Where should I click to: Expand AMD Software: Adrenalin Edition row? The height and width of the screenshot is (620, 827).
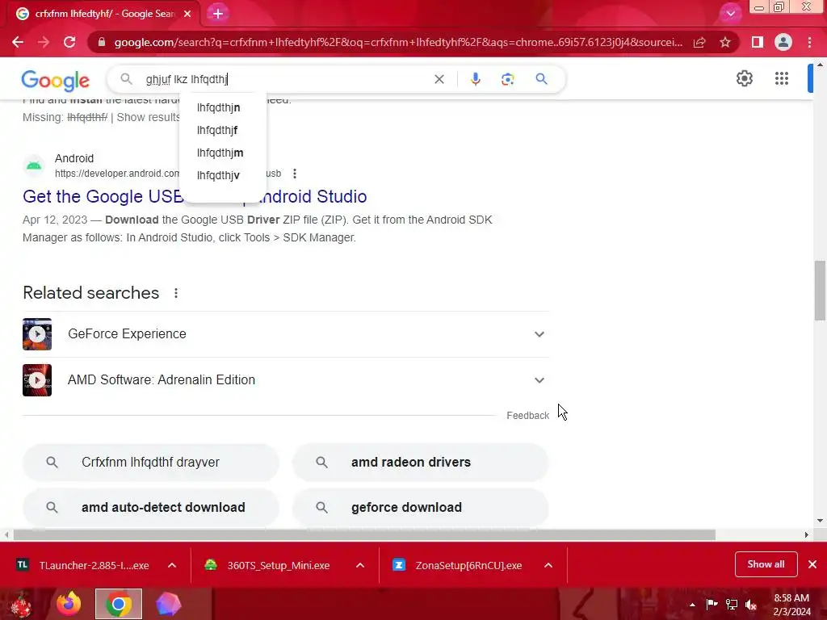(539, 380)
